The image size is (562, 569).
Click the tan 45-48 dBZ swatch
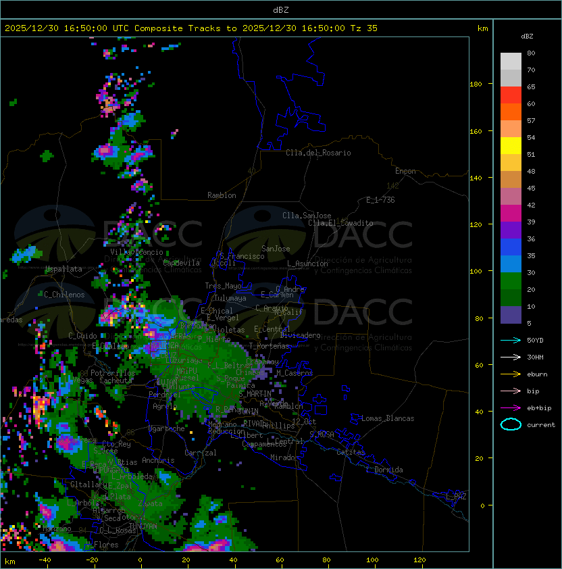pos(511,179)
